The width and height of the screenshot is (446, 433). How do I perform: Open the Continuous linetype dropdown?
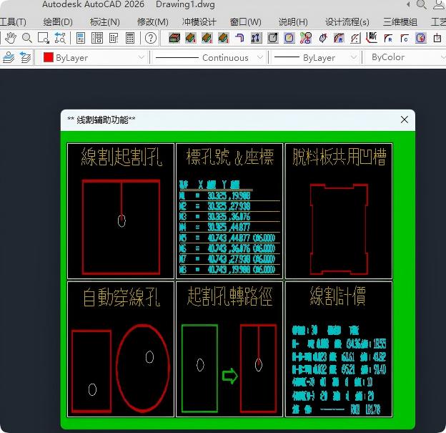[209, 58]
